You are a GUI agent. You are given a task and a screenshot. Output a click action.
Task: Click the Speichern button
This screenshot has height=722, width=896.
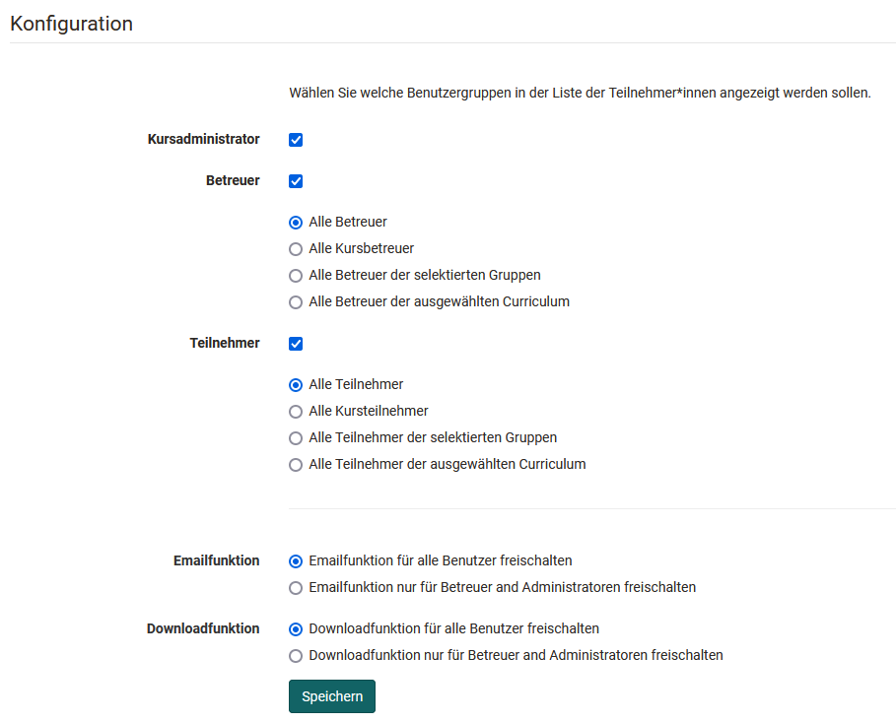(331, 695)
